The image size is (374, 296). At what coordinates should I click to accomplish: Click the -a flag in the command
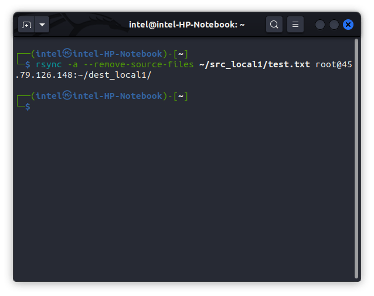73,64
